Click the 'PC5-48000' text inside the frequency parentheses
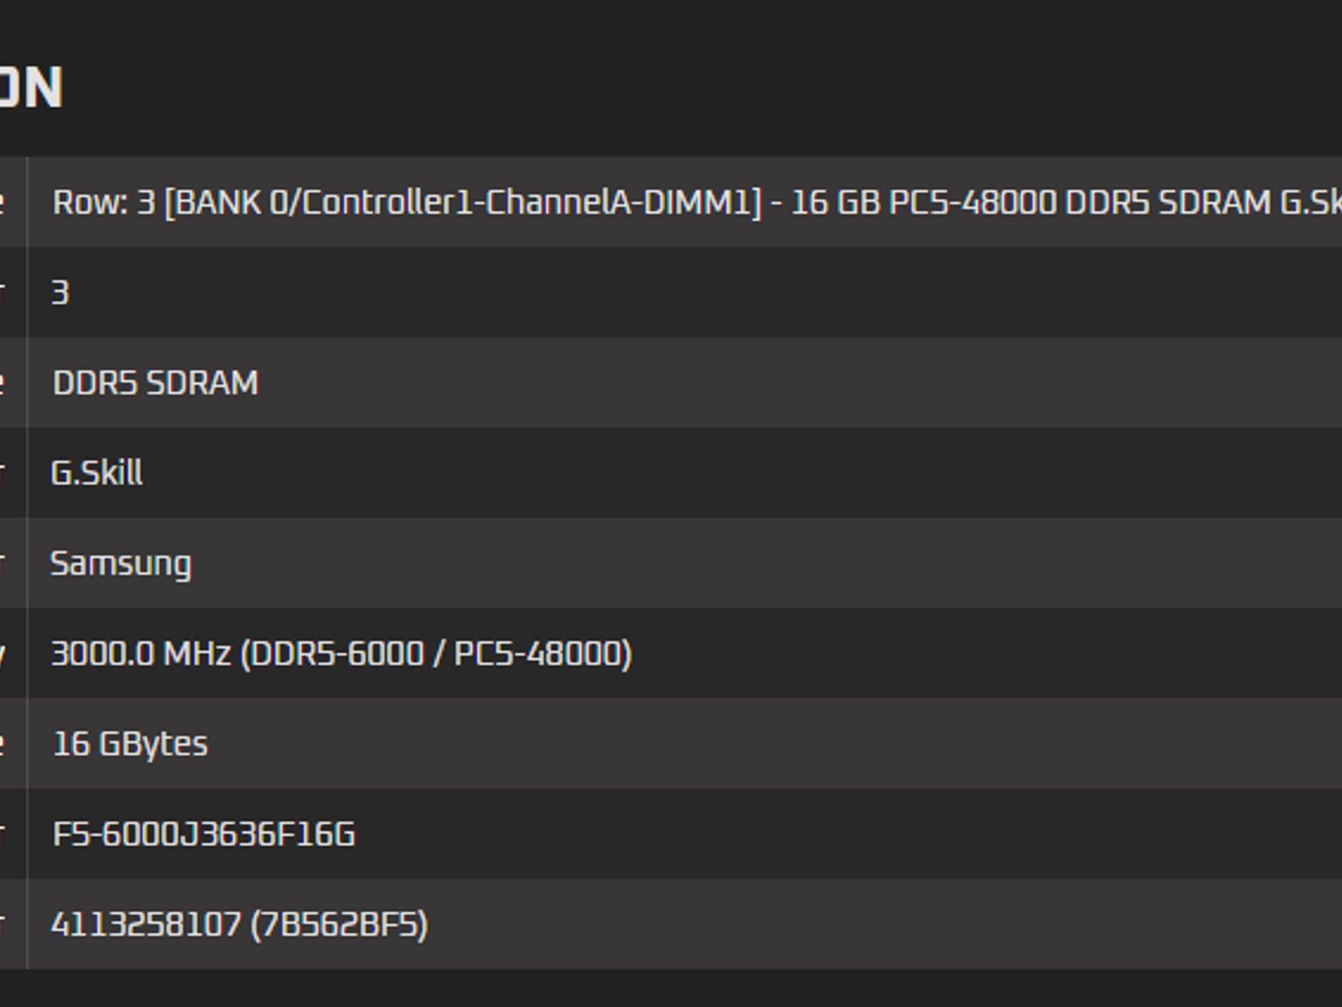 click(537, 654)
